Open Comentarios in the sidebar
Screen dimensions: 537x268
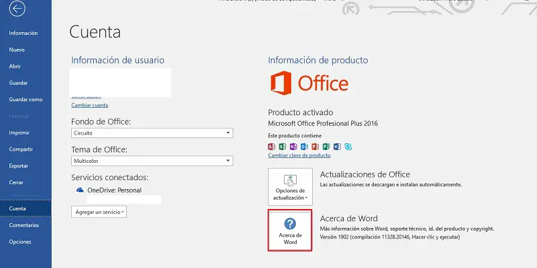click(24, 225)
